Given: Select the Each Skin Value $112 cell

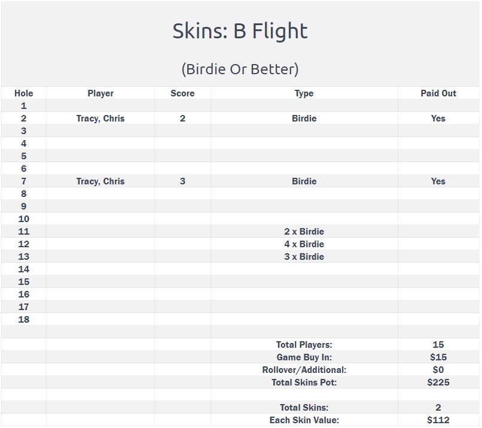Looking at the screenshot, I should (x=438, y=420).
